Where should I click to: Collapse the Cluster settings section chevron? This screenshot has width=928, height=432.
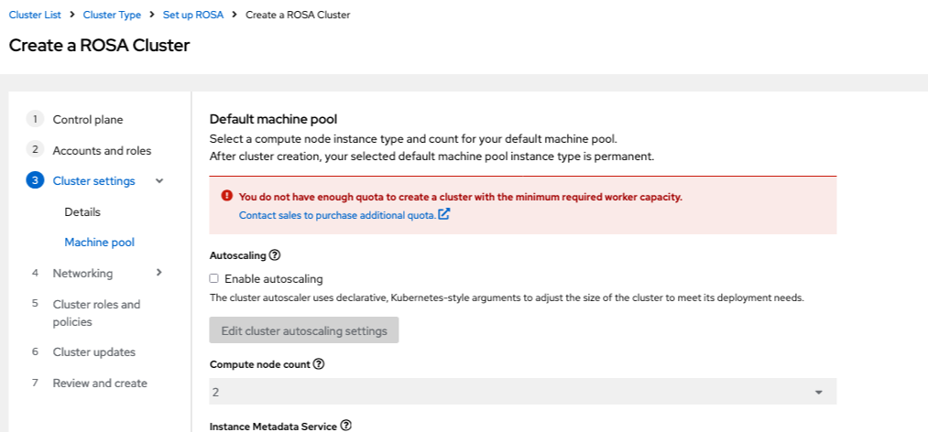159,181
